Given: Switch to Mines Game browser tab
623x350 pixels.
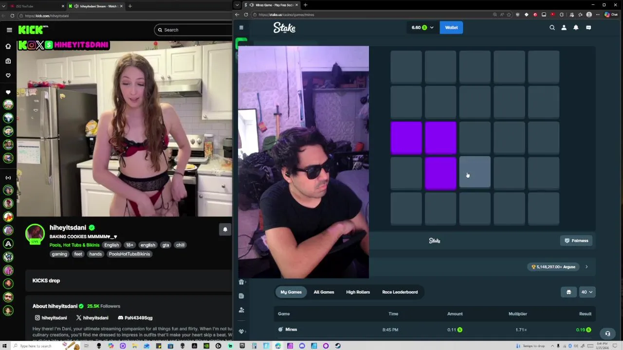Looking at the screenshot, I should [x=270, y=5].
